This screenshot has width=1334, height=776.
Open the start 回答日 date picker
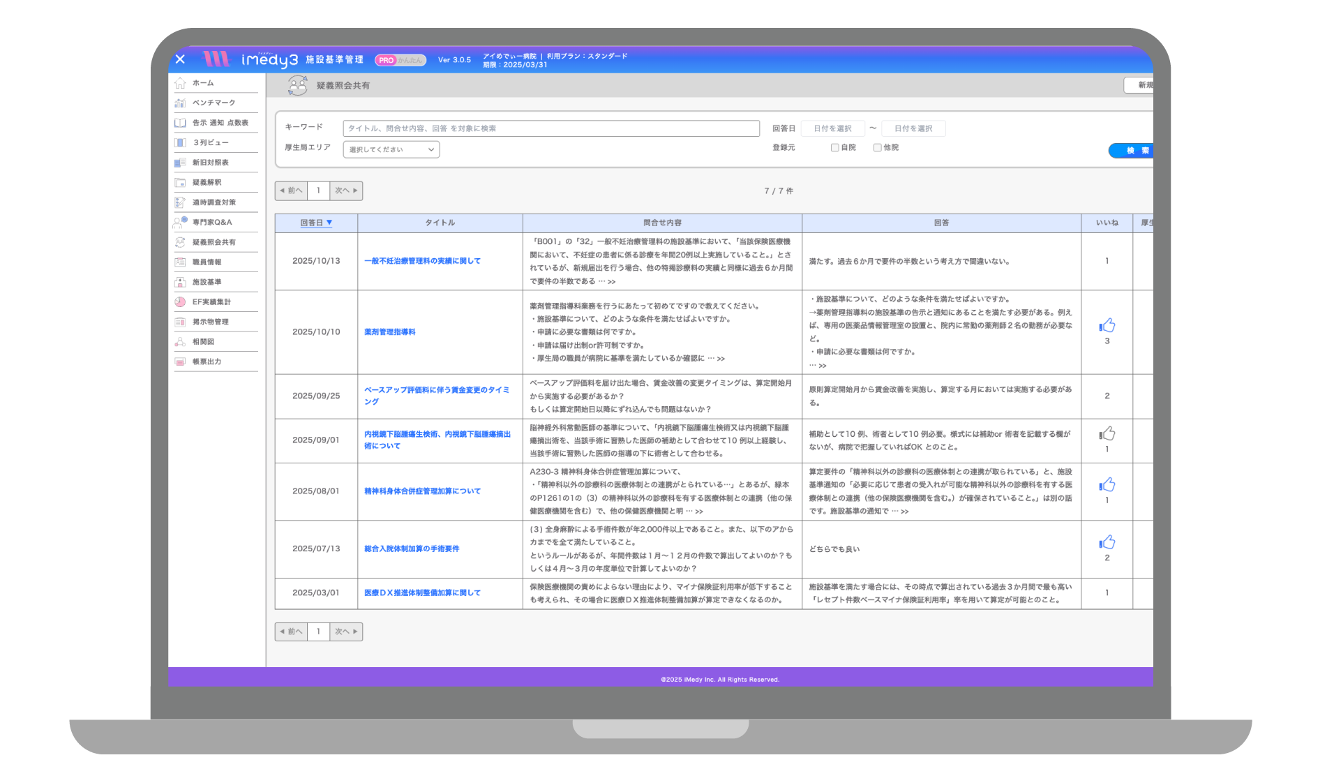(x=832, y=128)
